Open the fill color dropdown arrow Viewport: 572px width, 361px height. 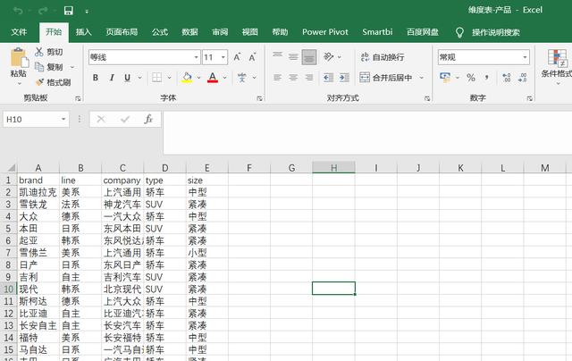pyautogui.click(x=198, y=78)
